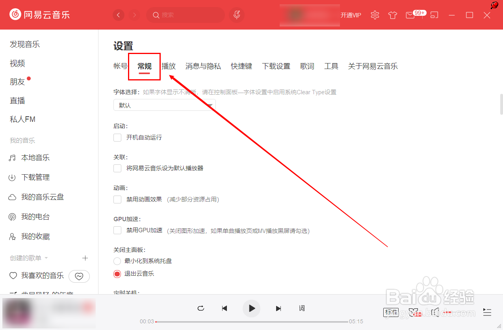Open 我的收藏 person icon
Image resolution: width=503 pixels, height=330 pixels.
[12, 237]
